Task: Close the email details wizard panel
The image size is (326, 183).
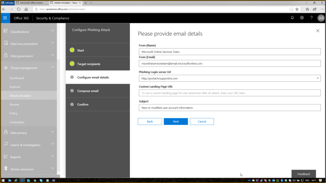Action: 318,31
